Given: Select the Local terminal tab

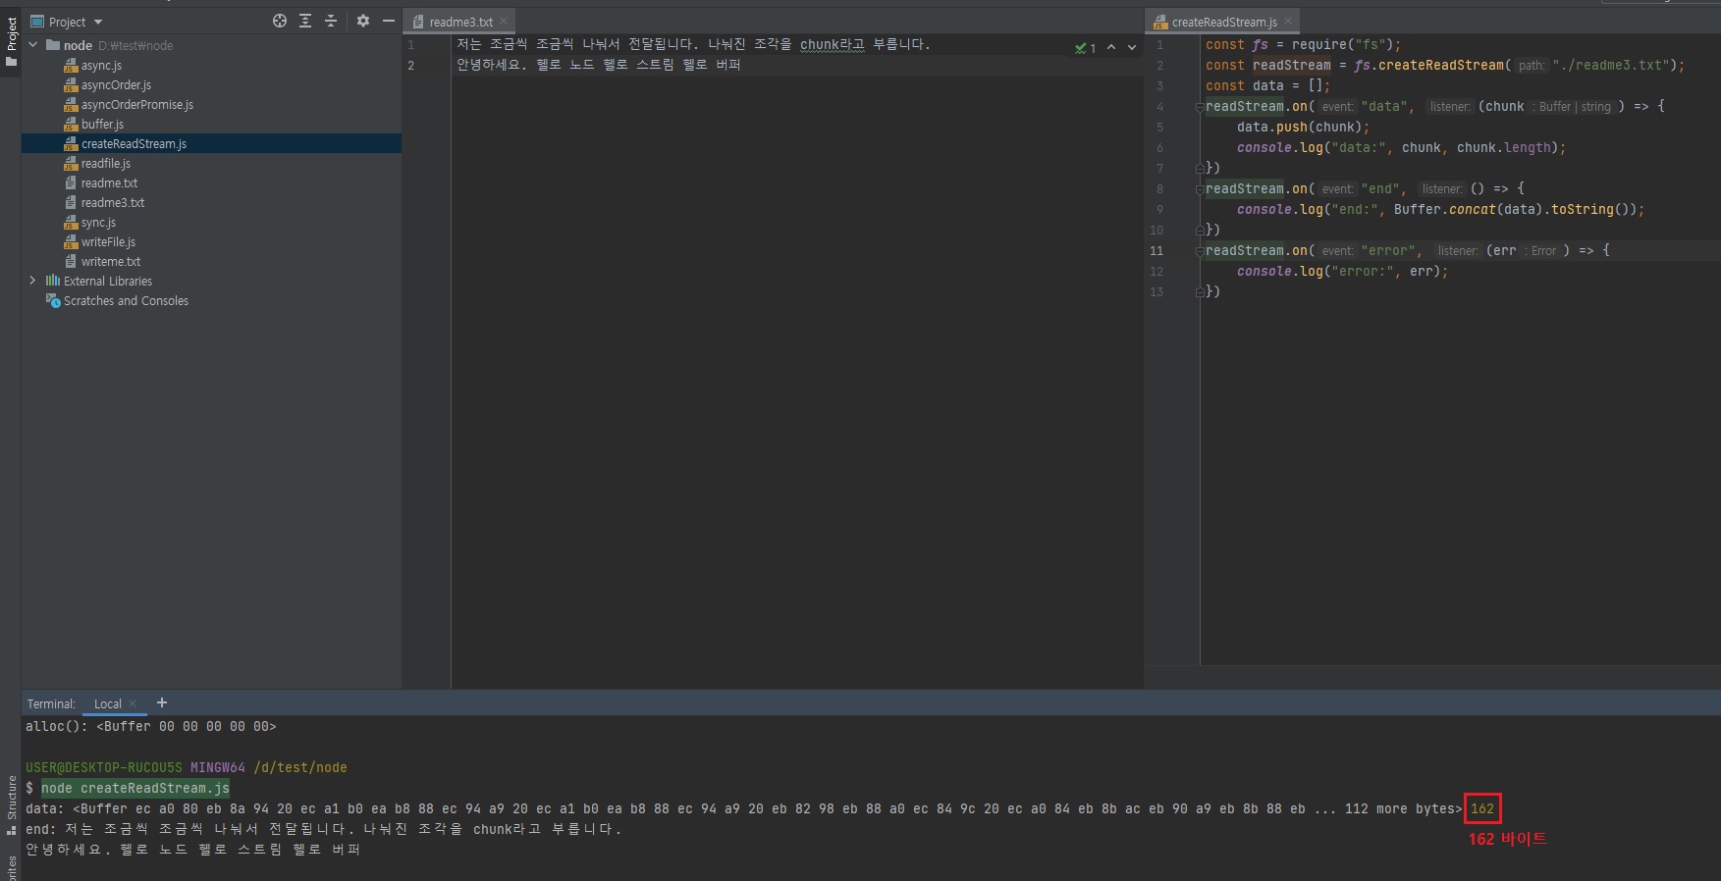Looking at the screenshot, I should [108, 703].
